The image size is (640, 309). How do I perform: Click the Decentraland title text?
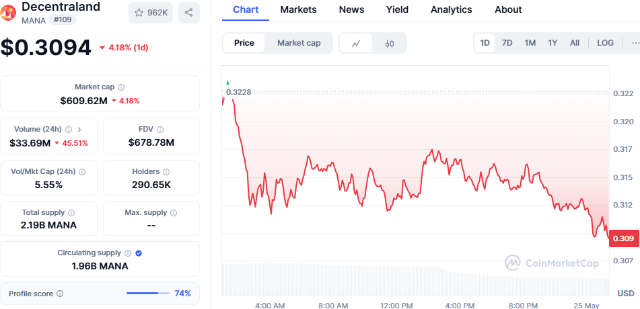point(61,7)
